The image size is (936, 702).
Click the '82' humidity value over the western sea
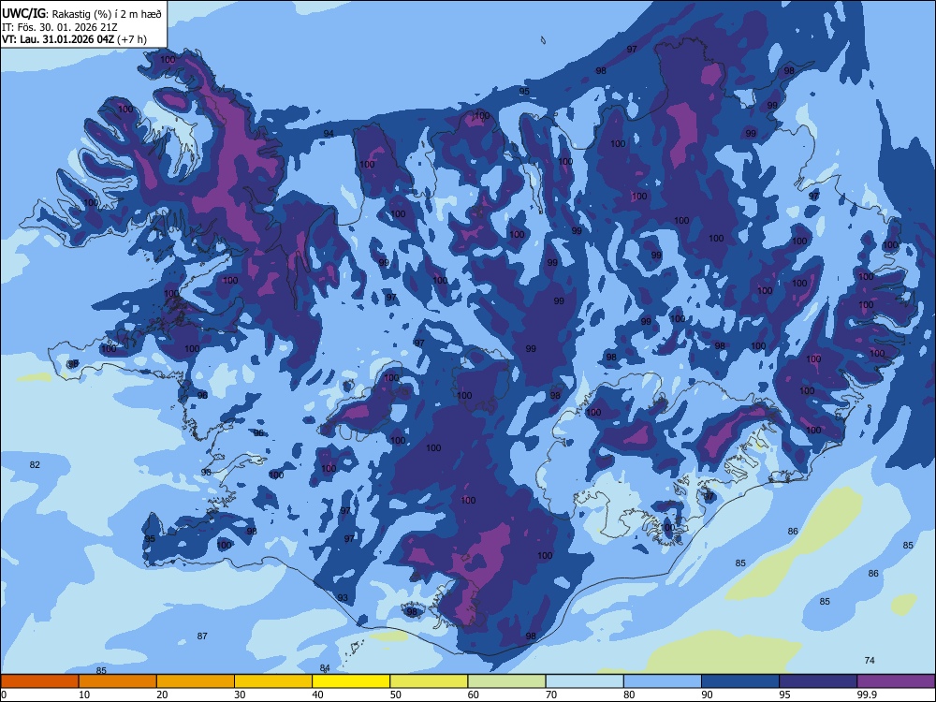[x=35, y=464]
